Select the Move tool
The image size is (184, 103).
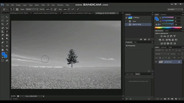7,17
